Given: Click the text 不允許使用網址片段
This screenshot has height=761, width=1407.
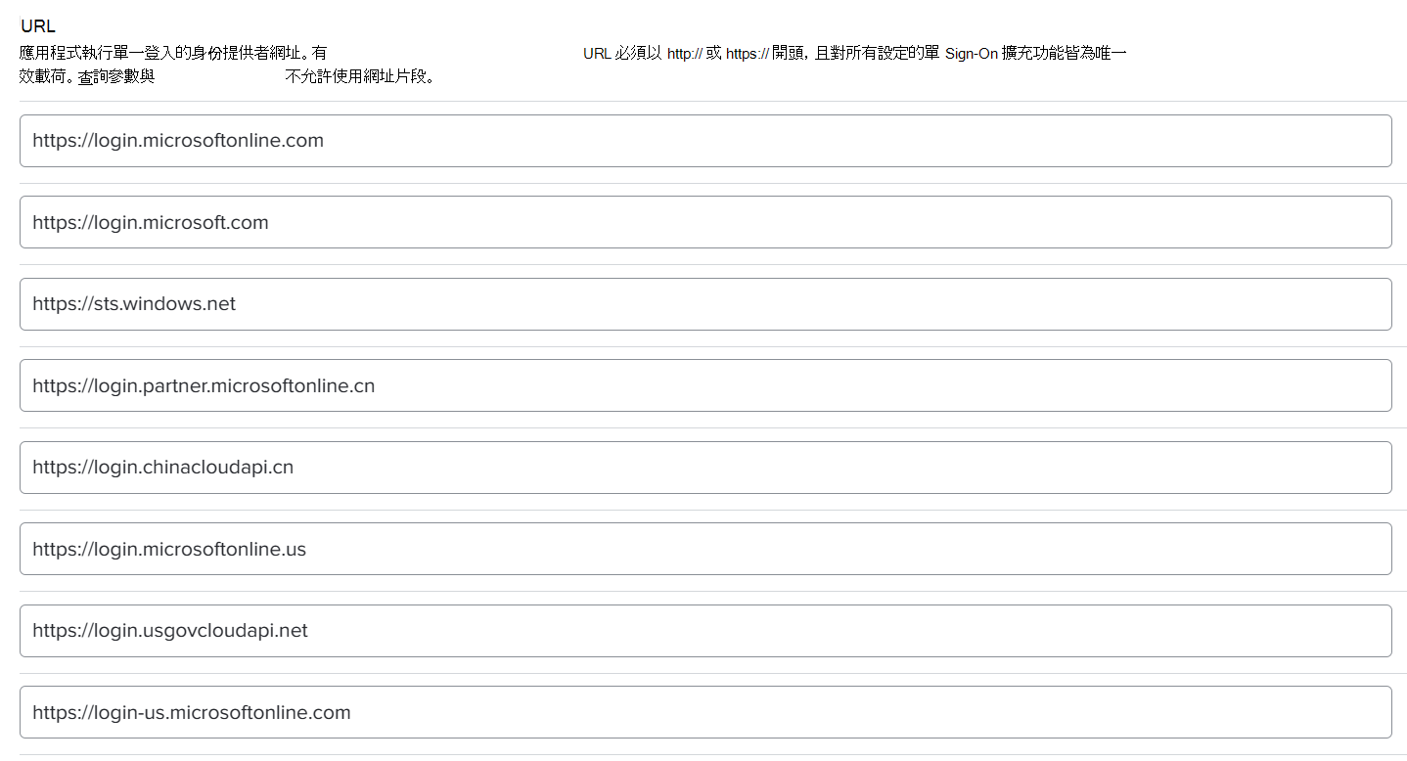Looking at the screenshot, I should (359, 76).
